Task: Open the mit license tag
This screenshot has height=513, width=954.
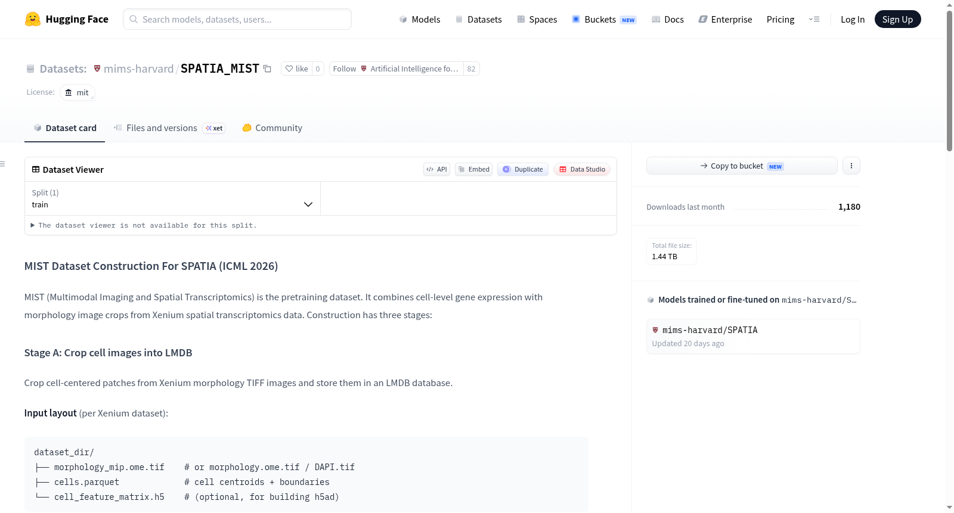Action: coord(78,92)
